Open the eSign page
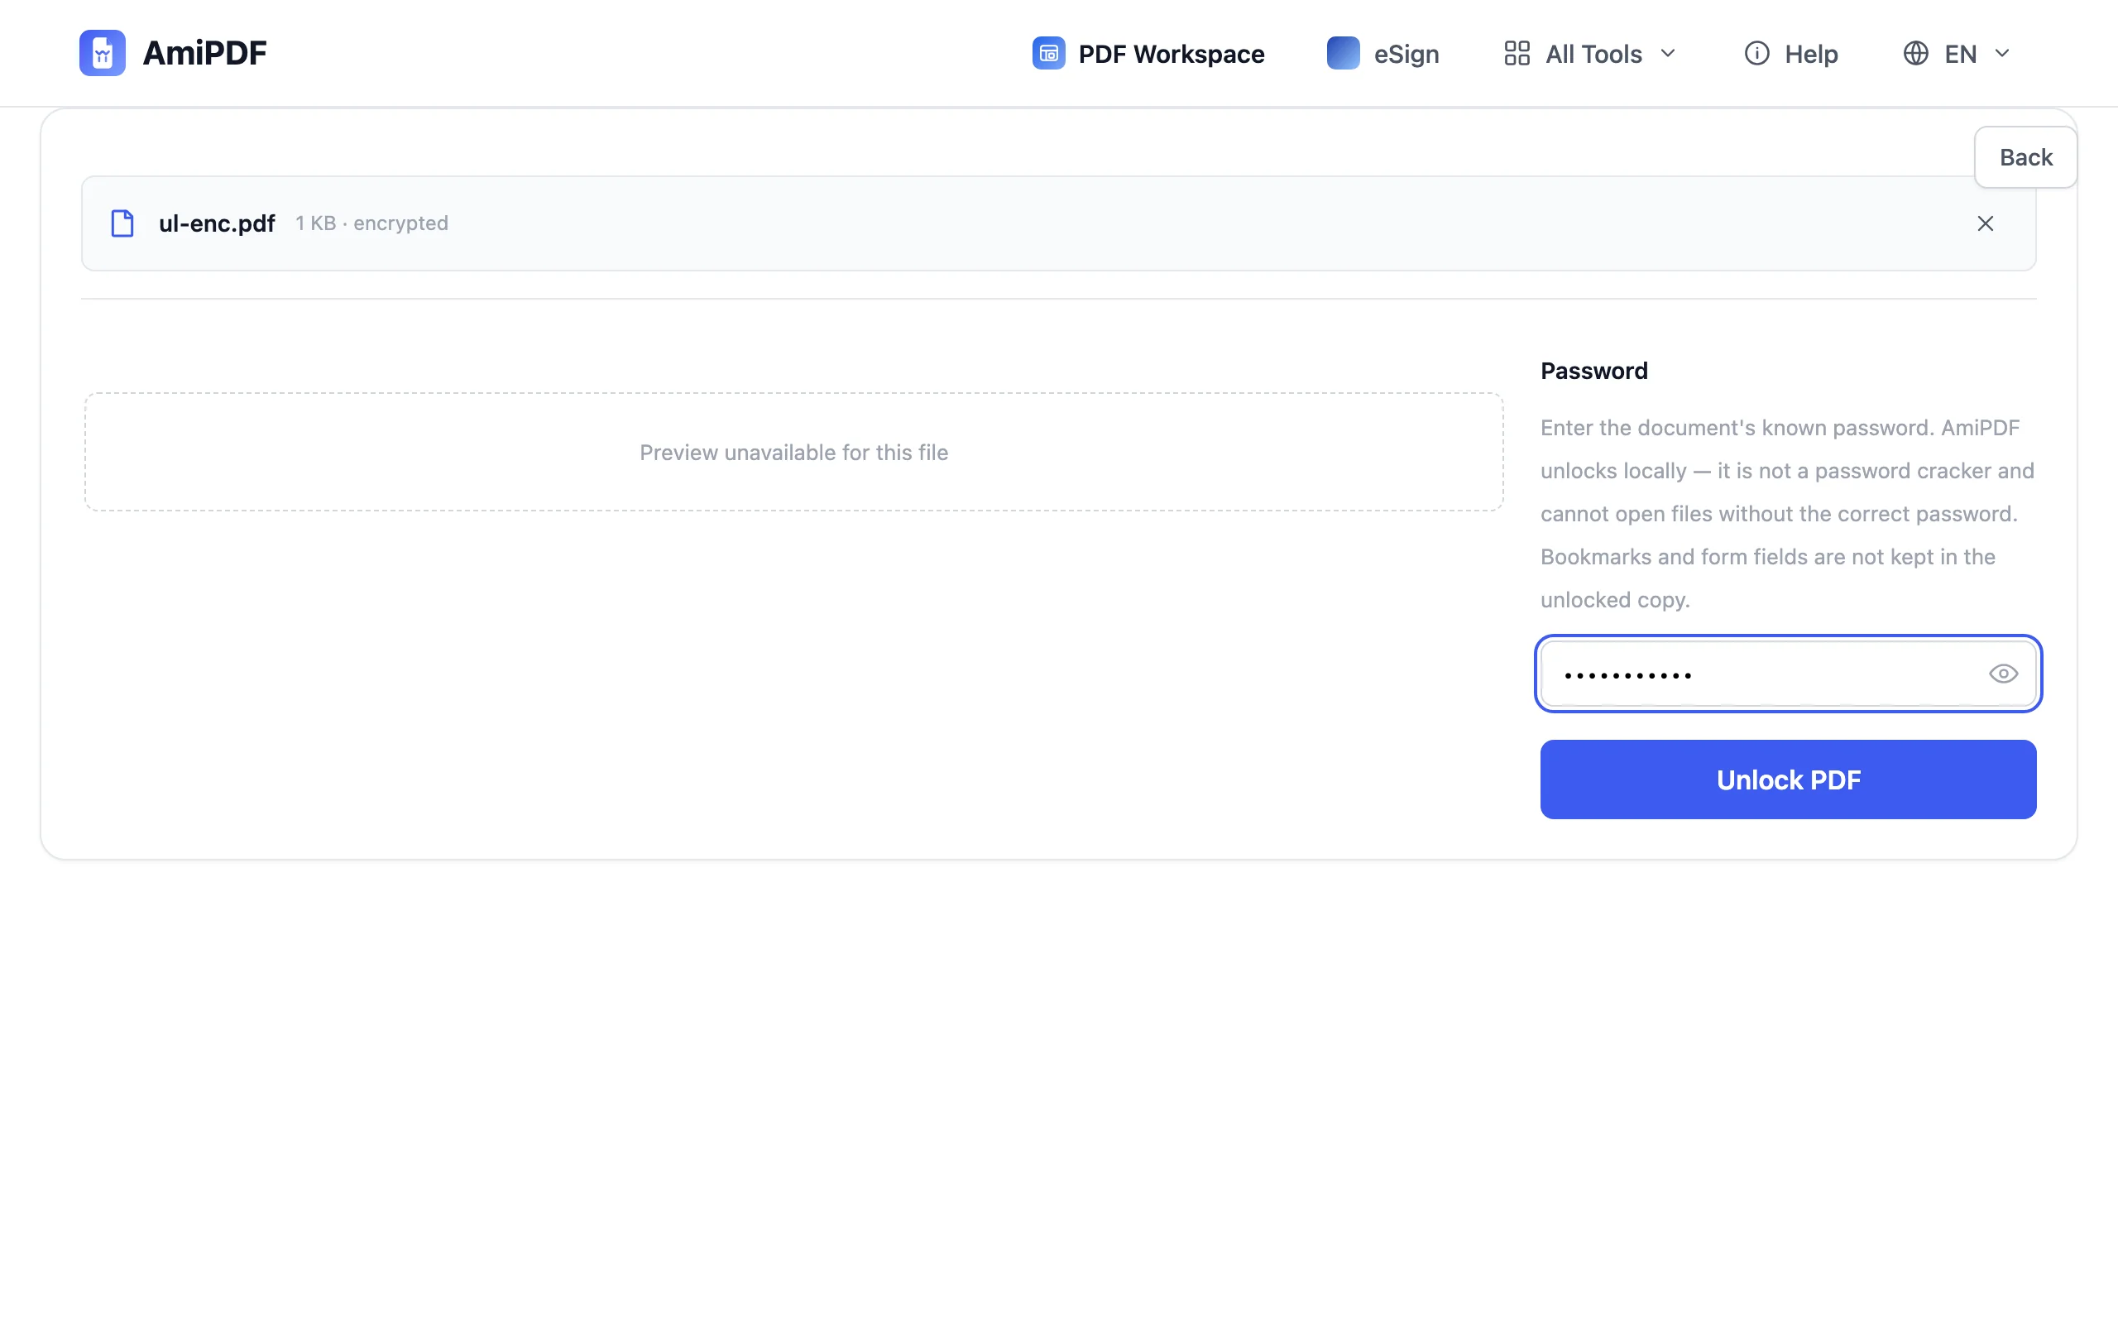Viewport: 2118px width, 1324px height. (x=1382, y=54)
